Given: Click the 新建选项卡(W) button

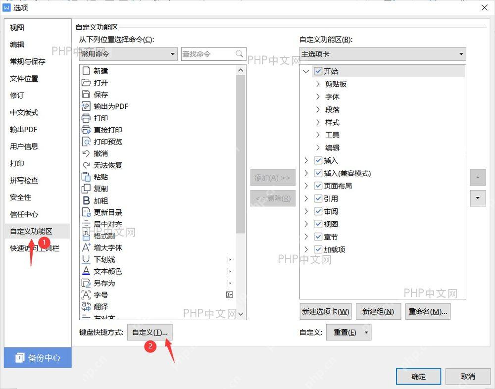Looking at the screenshot, I should tap(326, 312).
